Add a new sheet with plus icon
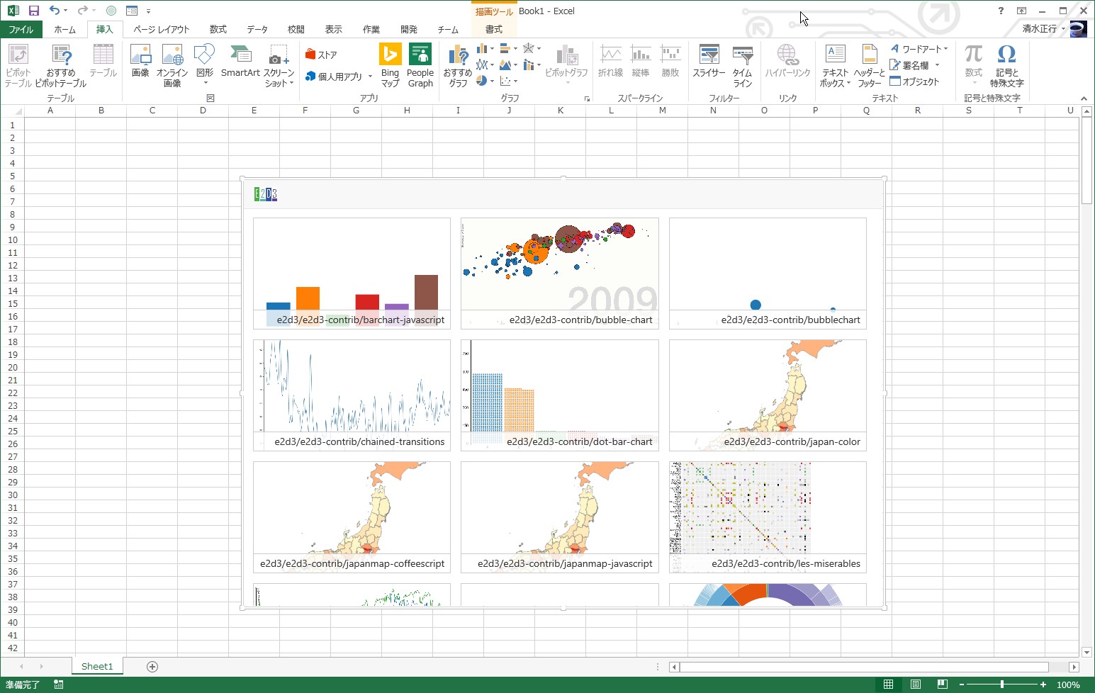The width and height of the screenshot is (1095, 693). [x=152, y=666]
